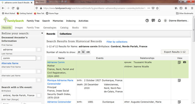Screen dimensions: 195x104
Task: Toggle exact checkbox for Birthplace
Action: pyautogui.click(x=39, y=95)
